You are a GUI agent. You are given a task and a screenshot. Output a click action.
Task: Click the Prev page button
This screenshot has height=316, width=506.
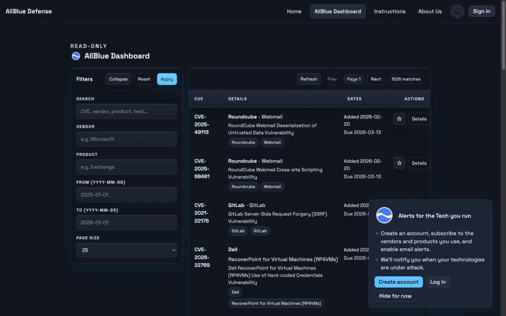click(x=332, y=79)
